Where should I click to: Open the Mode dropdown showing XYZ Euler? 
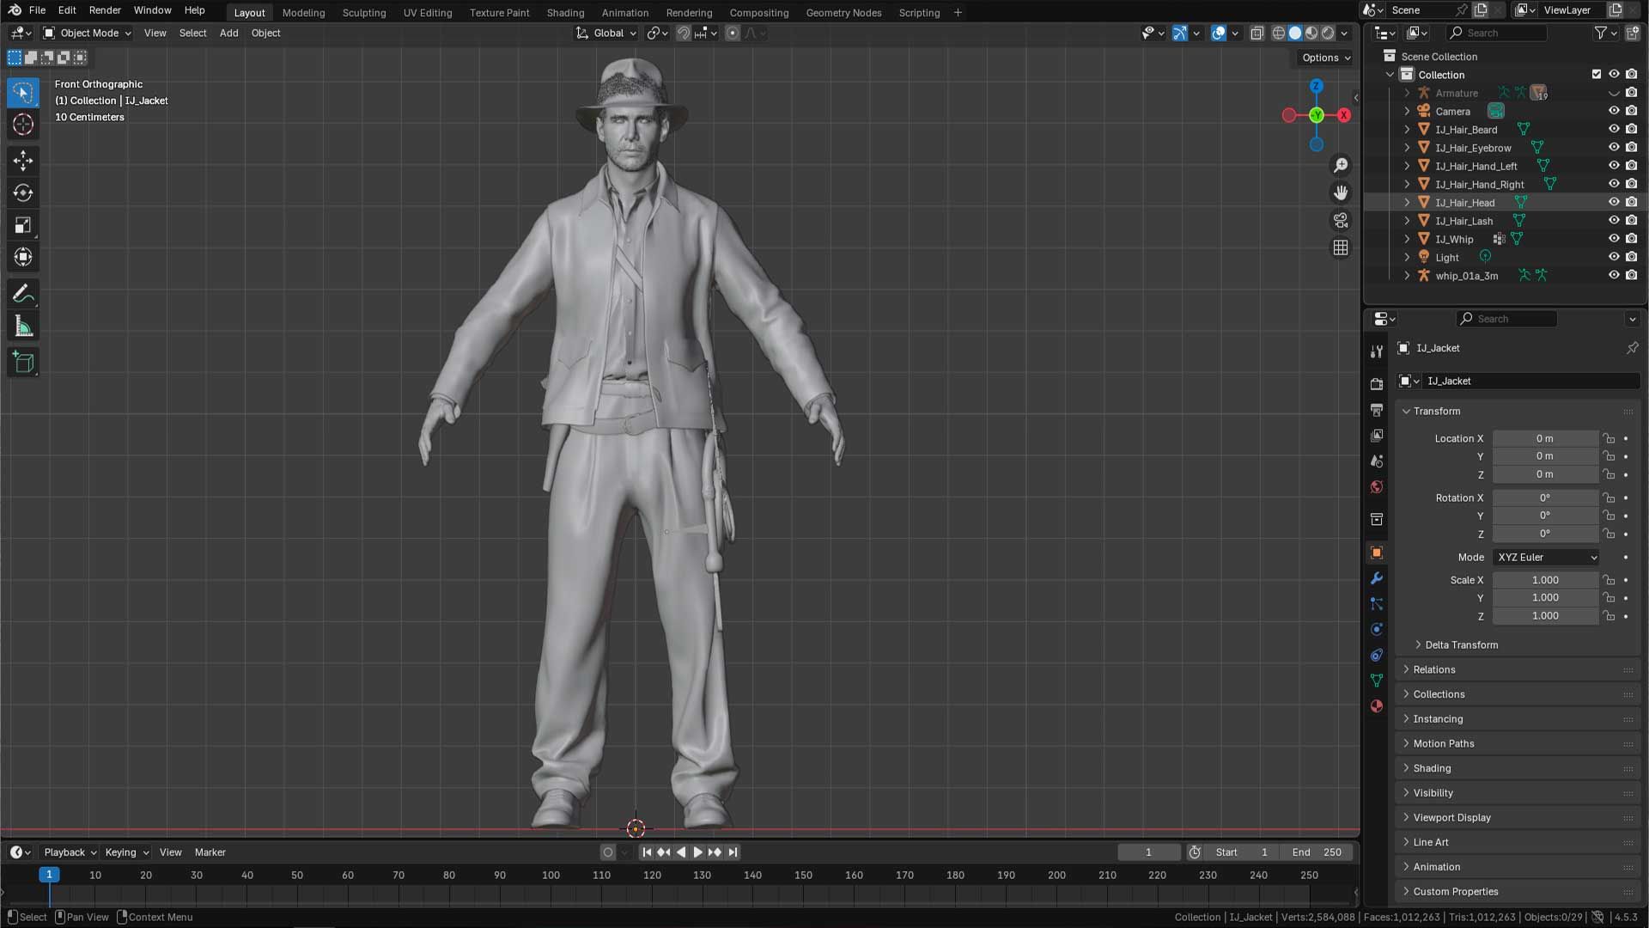click(x=1544, y=557)
